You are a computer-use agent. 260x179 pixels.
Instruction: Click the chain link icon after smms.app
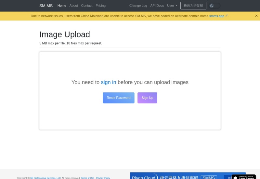227,16
